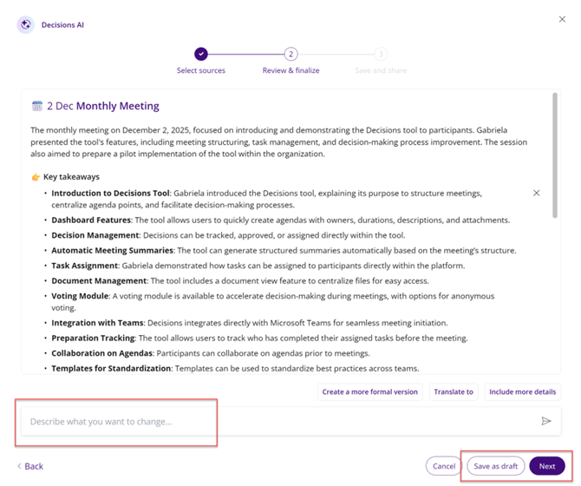Focus the Describe what you want to change field

pos(277,422)
